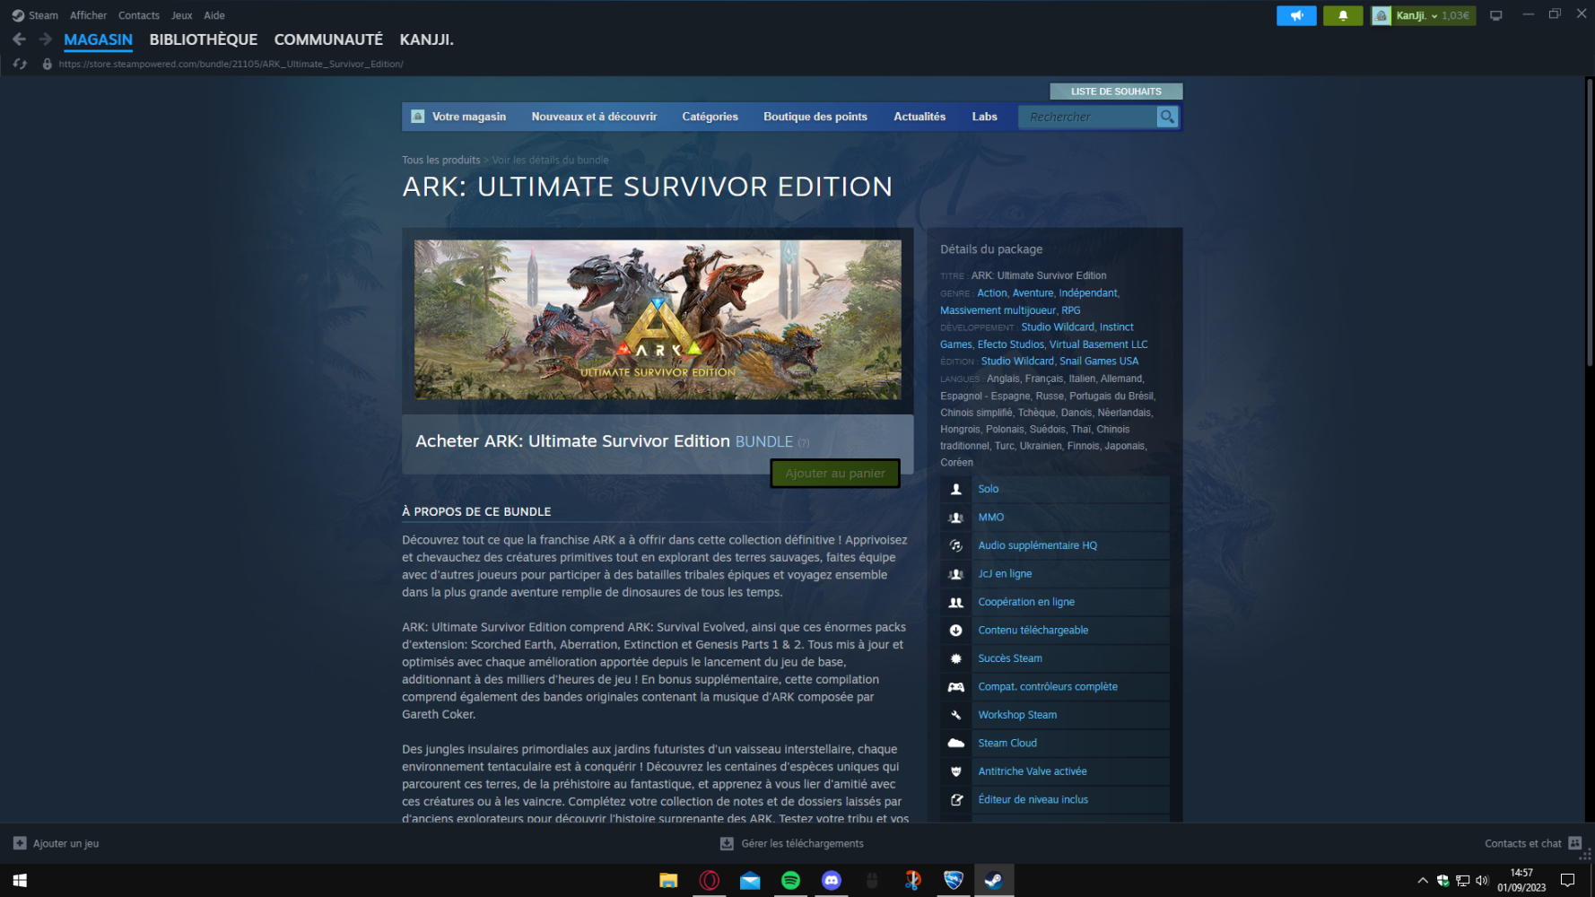Switch to the BIBLIOTHÈQUE tab
The height and width of the screenshot is (897, 1595).
point(204,39)
